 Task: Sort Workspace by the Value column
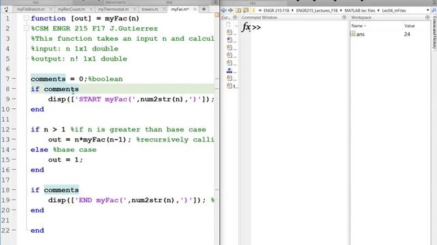click(x=410, y=26)
